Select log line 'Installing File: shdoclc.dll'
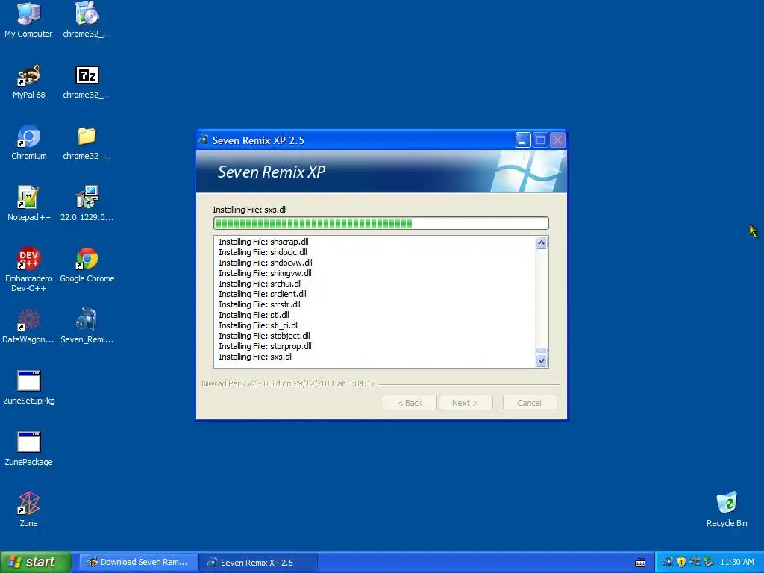764x573 pixels. coord(263,252)
